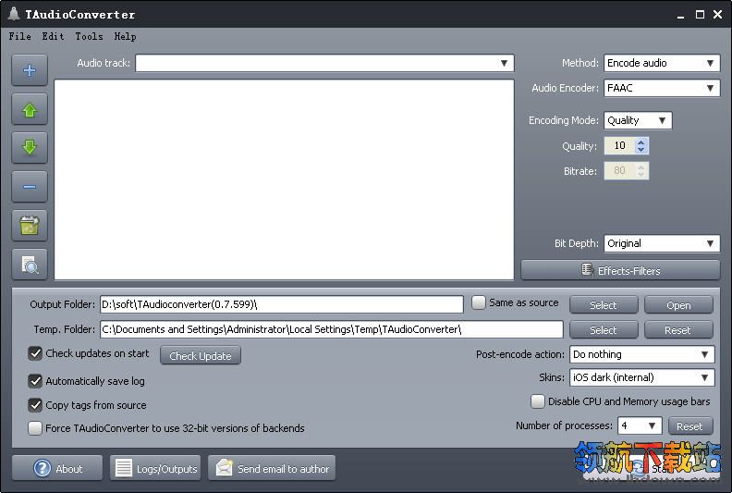Click Select button for Temp. Folder
732x493 pixels.
pos(604,330)
